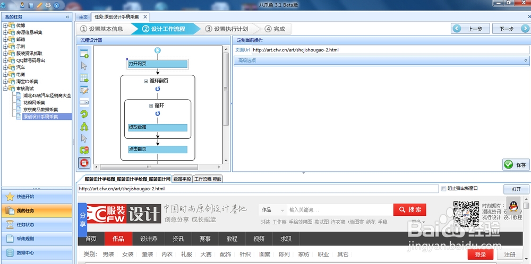Image resolution: width=531 pixels, height=264 pixels.
Task: Select the extract data table tool icon
Action: pos(84,78)
